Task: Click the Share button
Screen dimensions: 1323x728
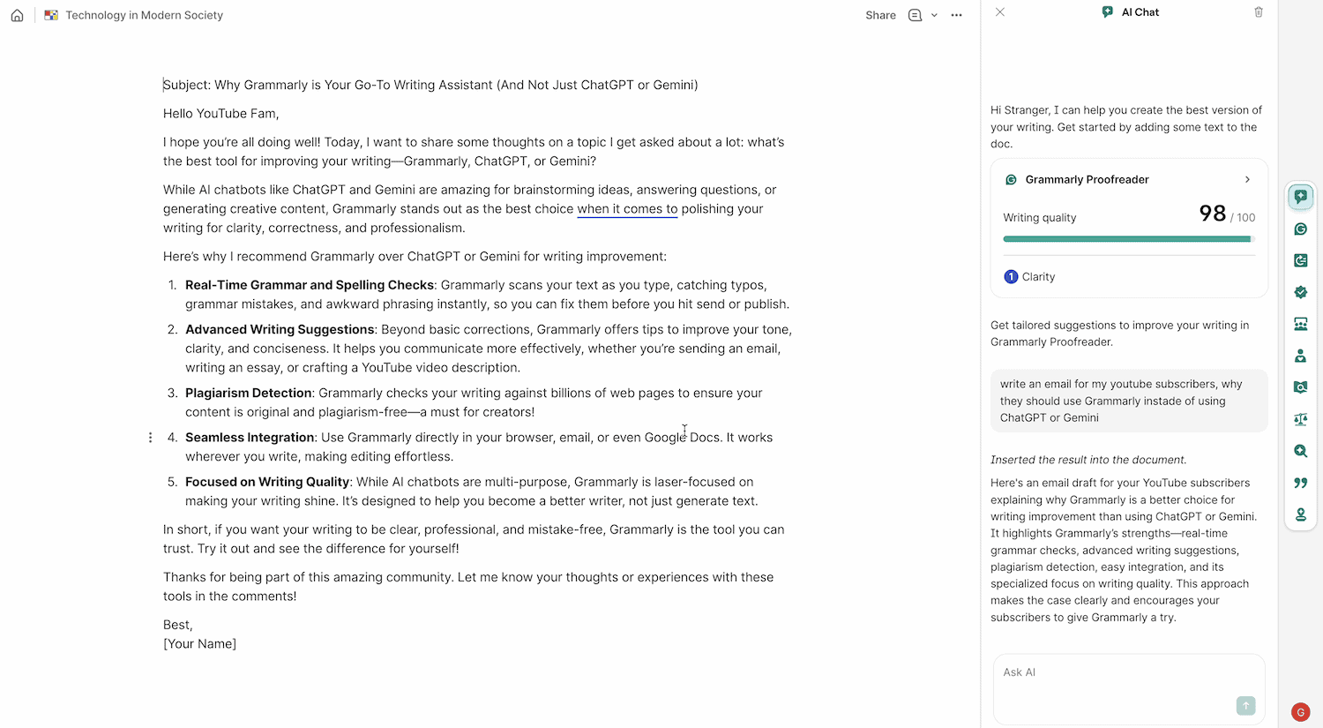Action: pyautogui.click(x=880, y=15)
